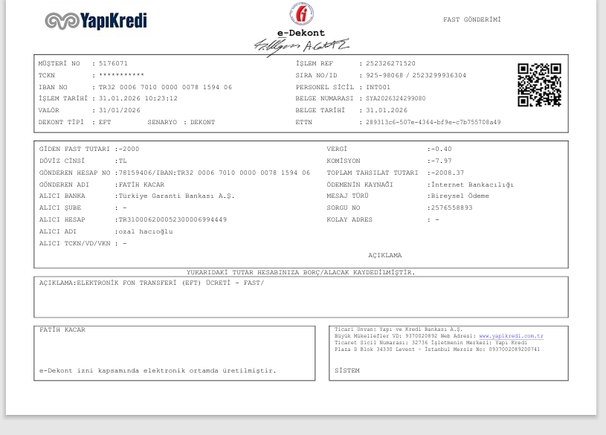Click the handwritten signature below e-Dekont
Image resolution: width=606 pixels, height=435 pixels.
[x=301, y=47]
